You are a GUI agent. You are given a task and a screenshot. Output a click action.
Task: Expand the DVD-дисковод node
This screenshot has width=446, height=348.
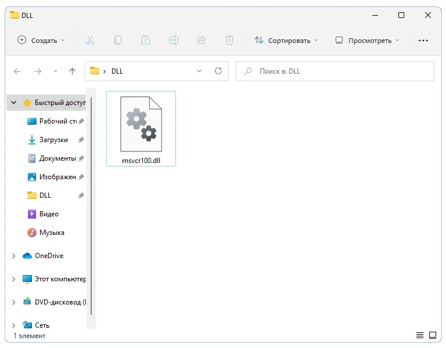(14, 302)
